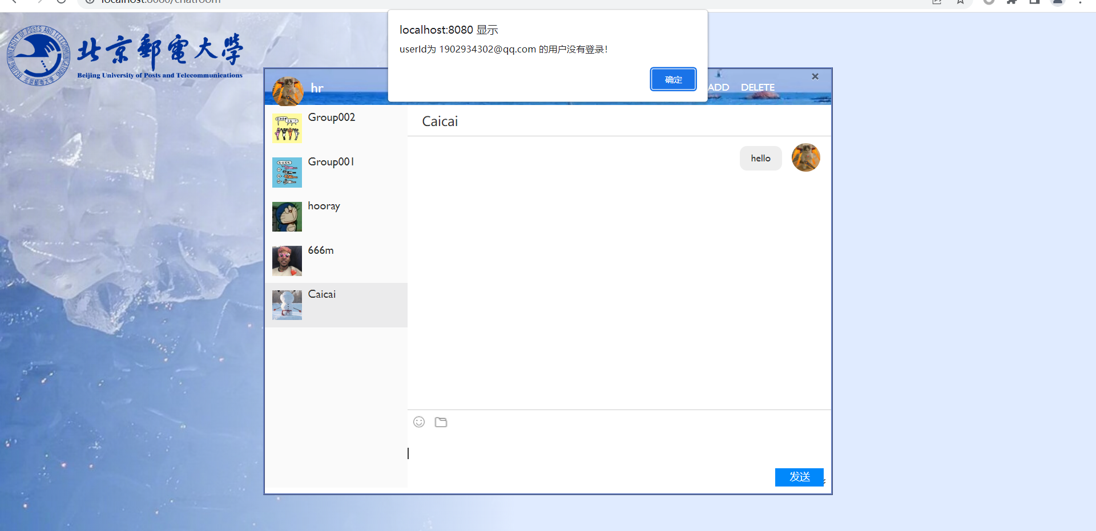
Task: Click DELETE in chat header
Action: [x=757, y=87]
